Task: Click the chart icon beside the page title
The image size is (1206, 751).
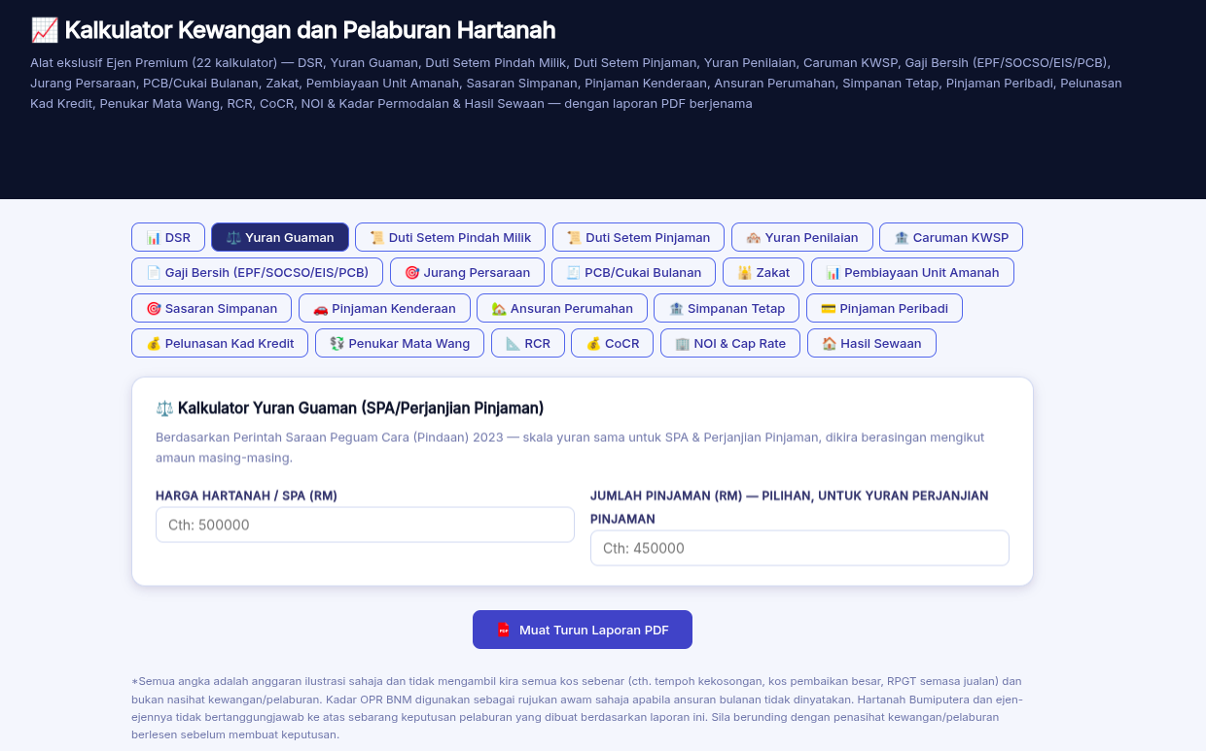Action: click(44, 30)
